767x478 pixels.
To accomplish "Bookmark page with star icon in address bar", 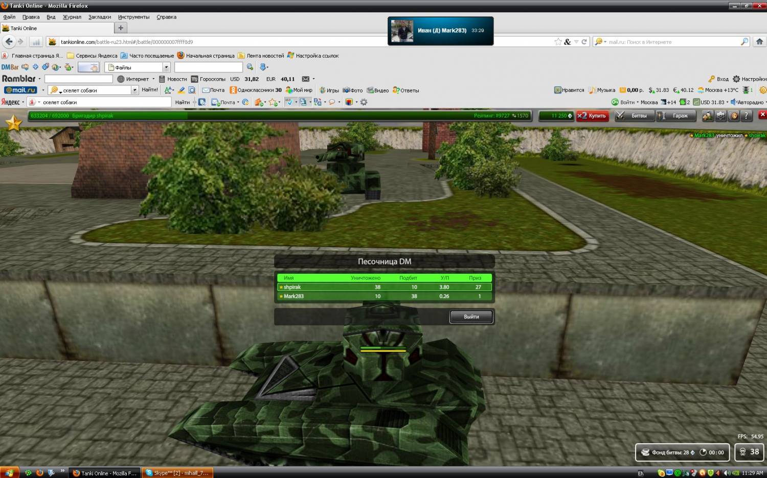I will [558, 42].
